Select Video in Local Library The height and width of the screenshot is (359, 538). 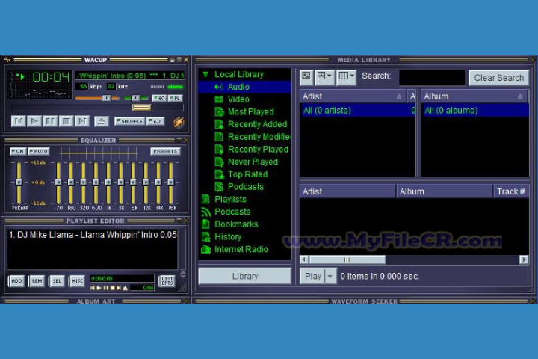[x=238, y=99]
